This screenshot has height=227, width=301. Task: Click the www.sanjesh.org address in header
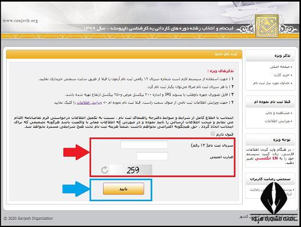coord(20,20)
